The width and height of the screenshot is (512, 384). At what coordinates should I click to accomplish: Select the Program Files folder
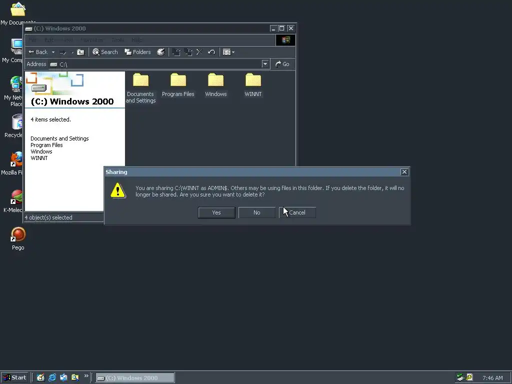point(178,85)
